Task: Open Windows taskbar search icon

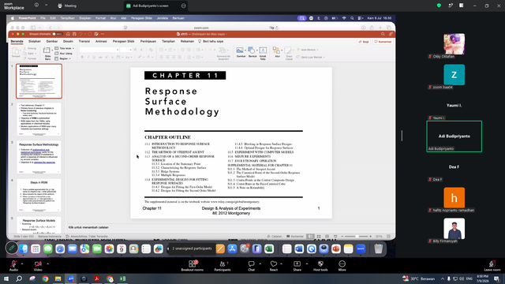Action: click(x=19, y=278)
